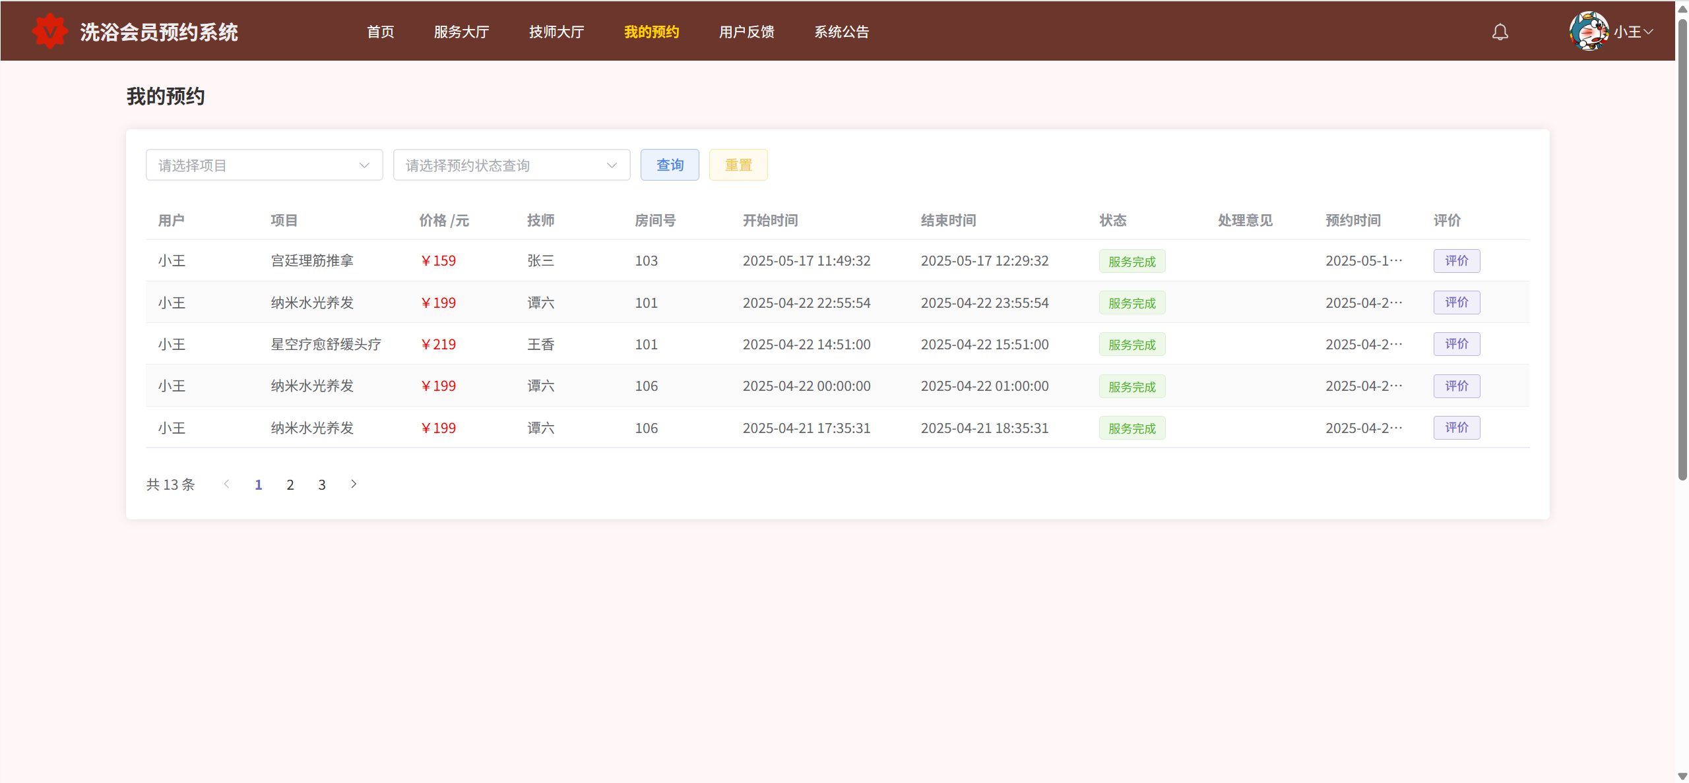Click the notification bell icon
Image resolution: width=1689 pixels, height=783 pixels.
(1500, 32)
